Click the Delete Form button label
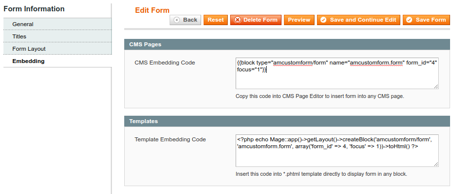Image resolution: width=455 pixels, height=194 pixels. pos(261,20)
